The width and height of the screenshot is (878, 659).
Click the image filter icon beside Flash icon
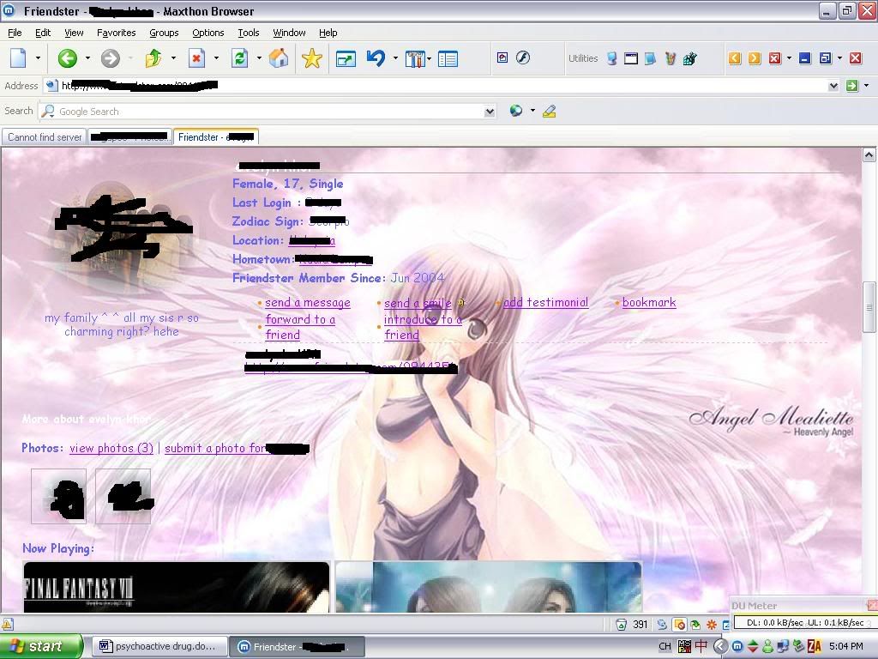[502, 57]
